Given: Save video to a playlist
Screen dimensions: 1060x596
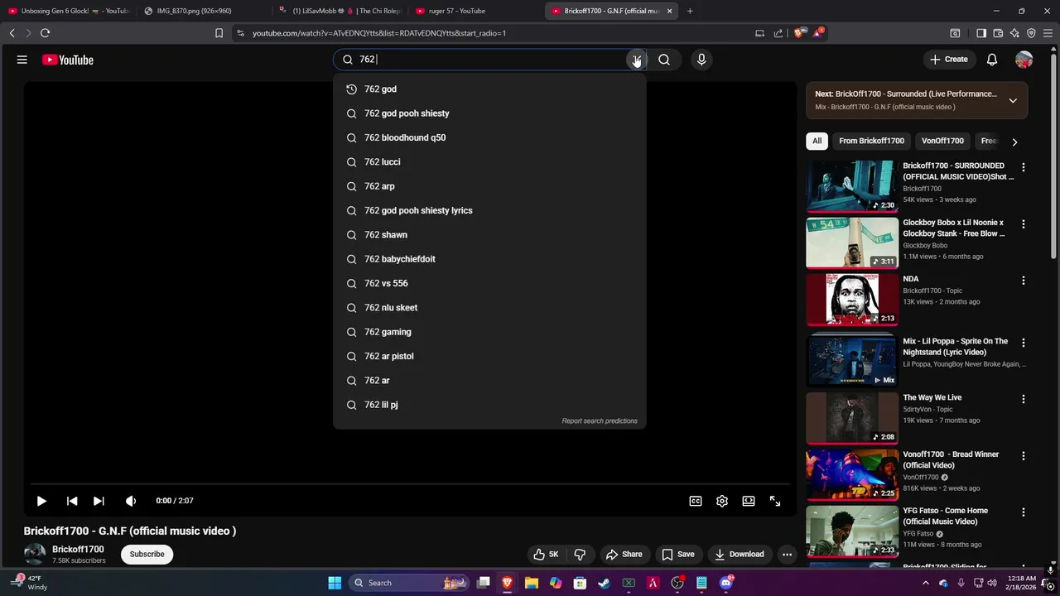Looking at the screenshot, I should (x=677, y=554).
